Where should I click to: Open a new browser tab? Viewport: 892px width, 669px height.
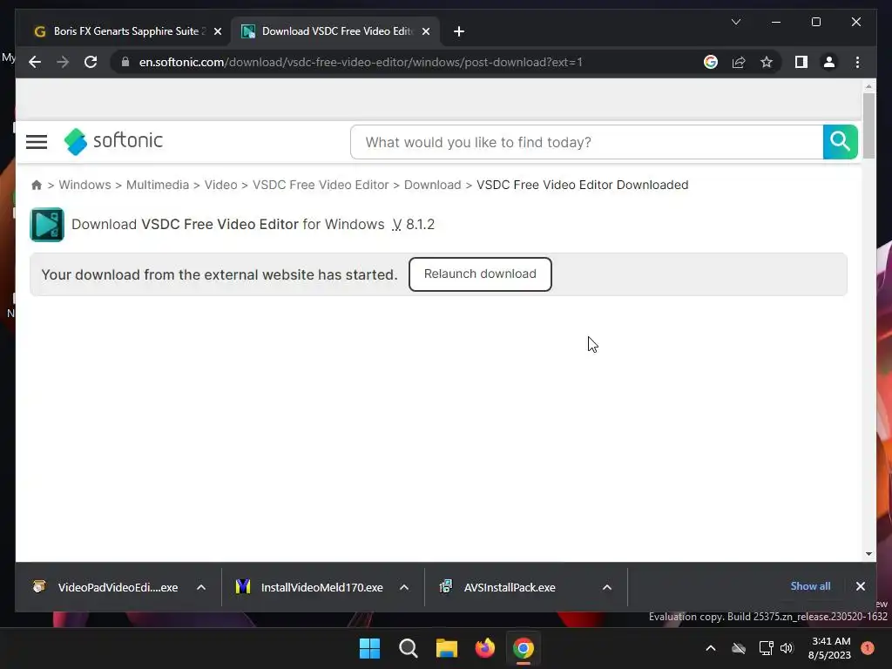click(x=459, y=31)
